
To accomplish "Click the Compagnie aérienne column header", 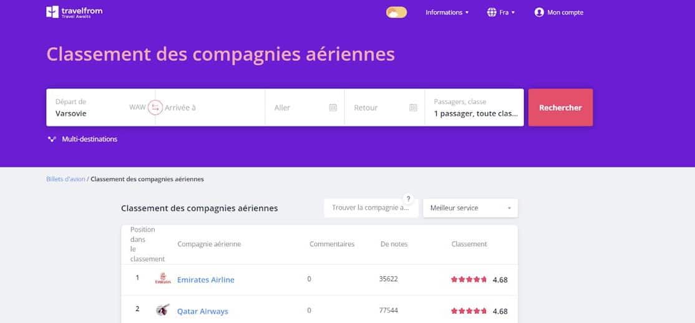I will pyautogui.click(x=209, y=244).
